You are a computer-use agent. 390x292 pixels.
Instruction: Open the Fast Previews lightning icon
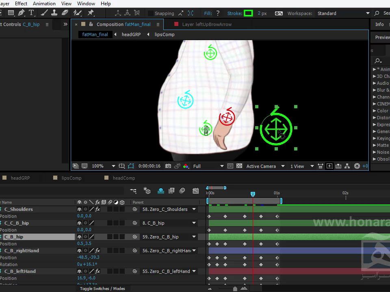coord(329,166)
